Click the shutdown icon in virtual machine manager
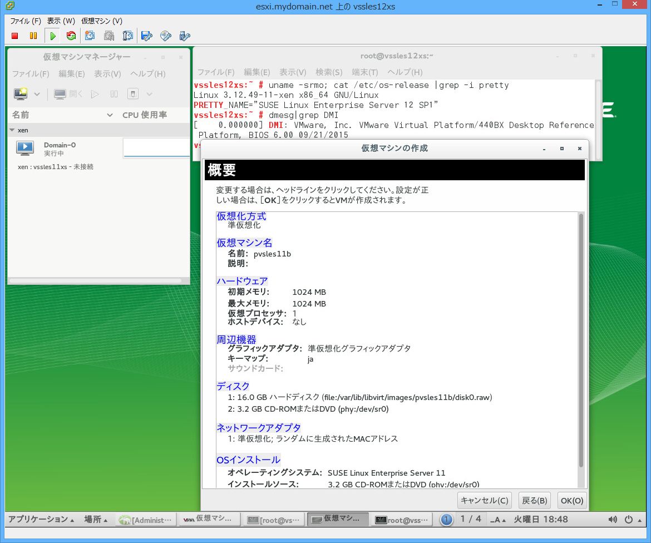 [133, 94]
